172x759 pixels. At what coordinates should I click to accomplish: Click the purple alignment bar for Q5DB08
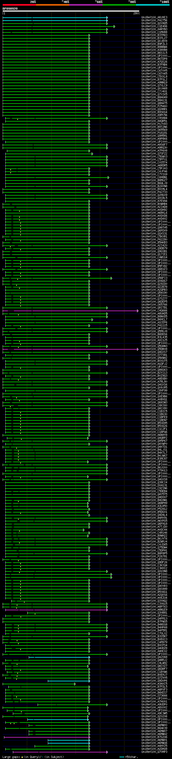(70, 349)
